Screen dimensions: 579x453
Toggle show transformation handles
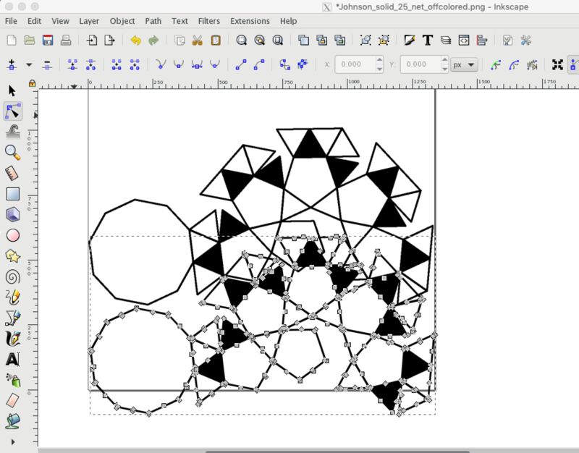pos(557,64)
